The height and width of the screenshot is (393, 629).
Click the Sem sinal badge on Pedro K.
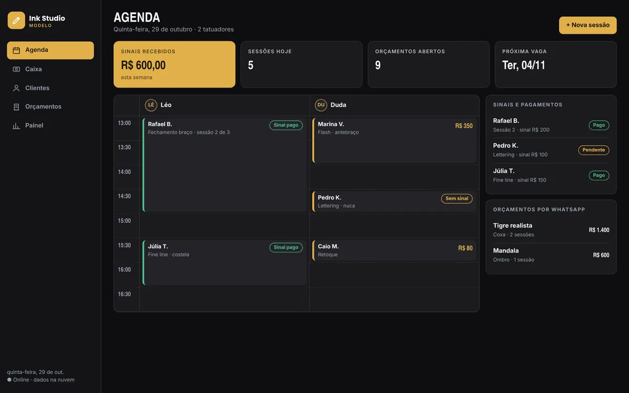[457, 199]
